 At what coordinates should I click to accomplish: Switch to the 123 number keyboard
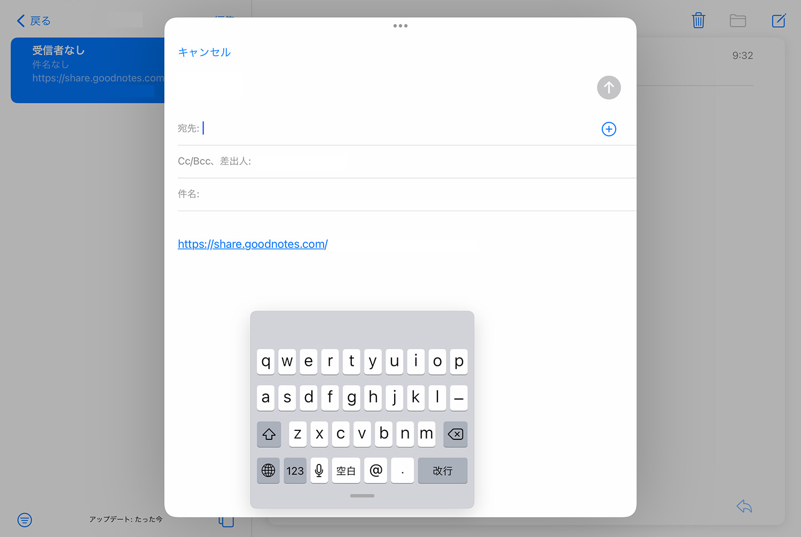coord(295,470)
